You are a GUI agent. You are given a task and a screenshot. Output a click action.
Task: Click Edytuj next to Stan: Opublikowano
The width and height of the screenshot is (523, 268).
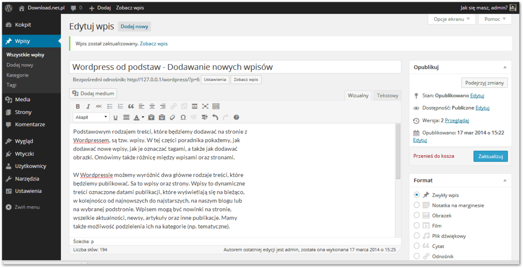coord(477,96)
